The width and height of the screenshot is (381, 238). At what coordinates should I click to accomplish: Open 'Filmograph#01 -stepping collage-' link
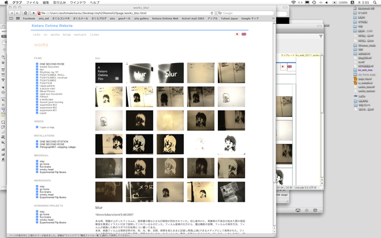(58, 147)
